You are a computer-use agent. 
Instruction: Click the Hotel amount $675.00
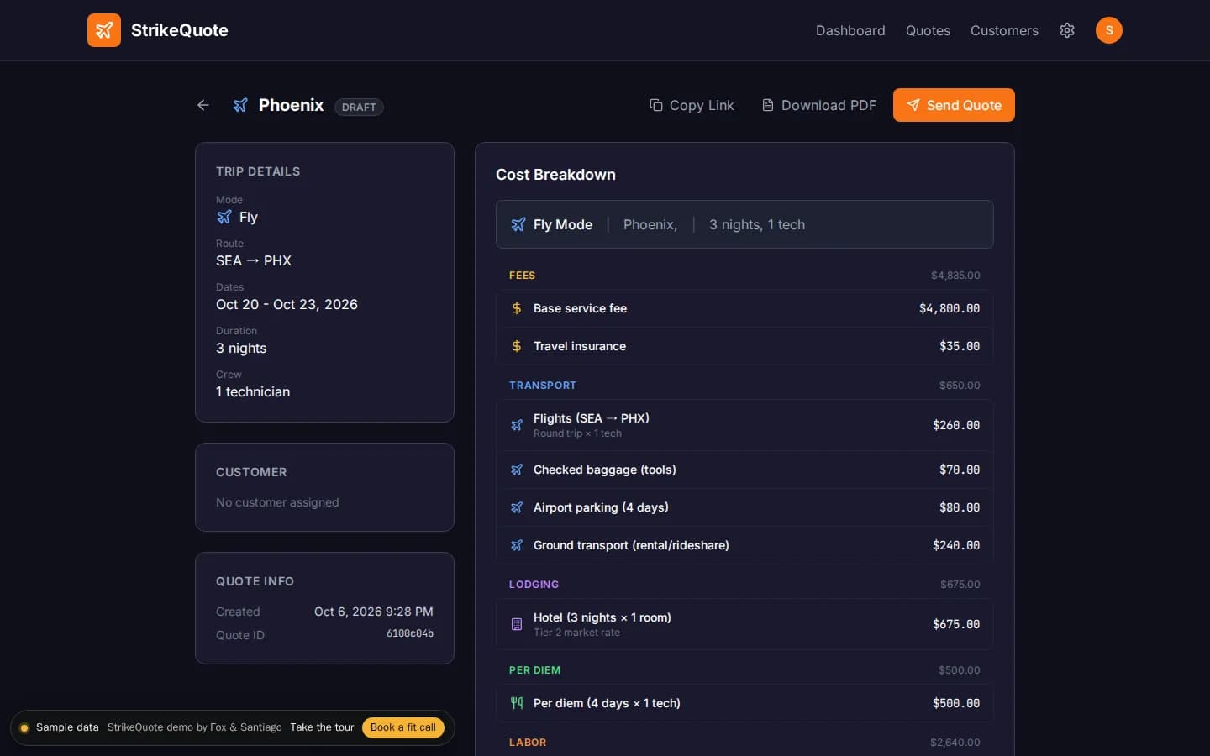956,624
